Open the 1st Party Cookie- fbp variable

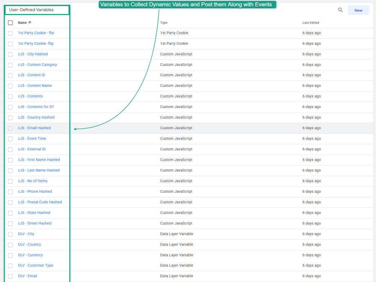pyautogui.click(x=36, y=43)
